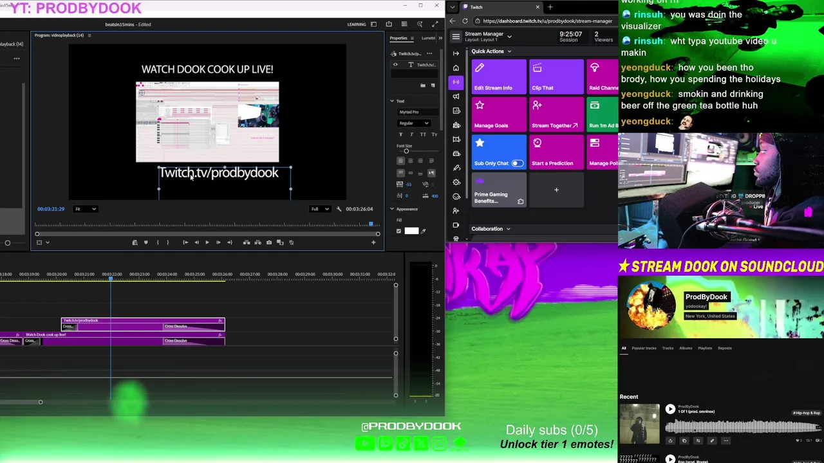
Task: Collapse the Text section in Properties
Action: [391, 101]
